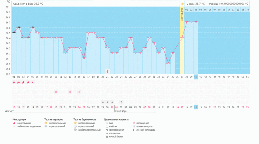
Task: Click the sun icon above ovulation column
Action: tap(182, 4)
